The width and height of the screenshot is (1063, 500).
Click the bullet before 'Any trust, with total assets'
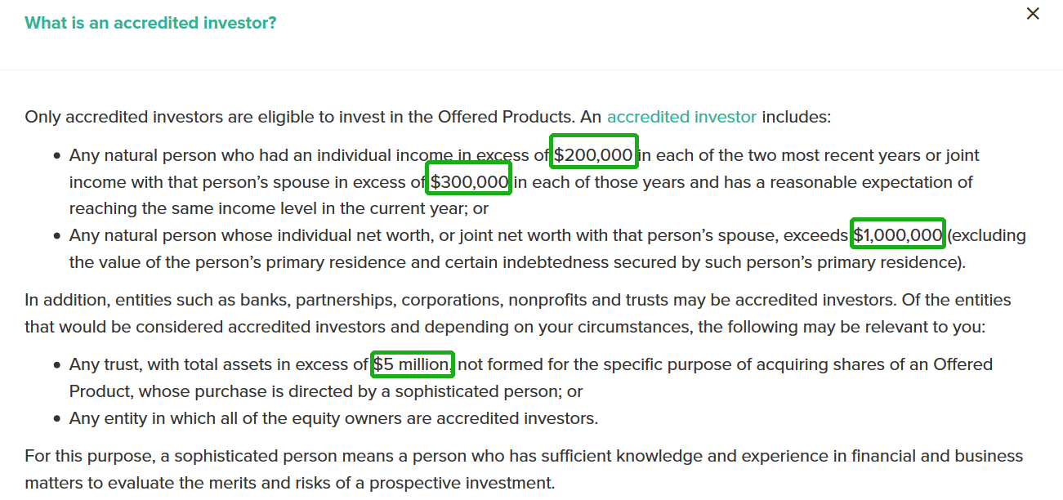coord(57,365)
